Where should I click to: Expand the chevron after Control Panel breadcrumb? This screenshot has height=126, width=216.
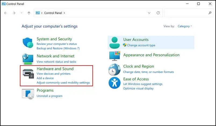(64, 13)
